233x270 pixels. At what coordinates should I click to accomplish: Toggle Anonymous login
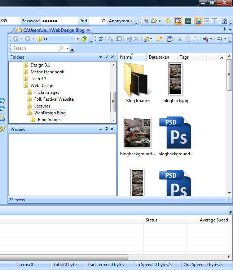120,21
